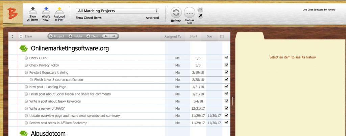Click status circle beside Check Privacy Policy
The height and width of the screenshot is (136, 346).
pyautogui.click(x=26, y=65)
